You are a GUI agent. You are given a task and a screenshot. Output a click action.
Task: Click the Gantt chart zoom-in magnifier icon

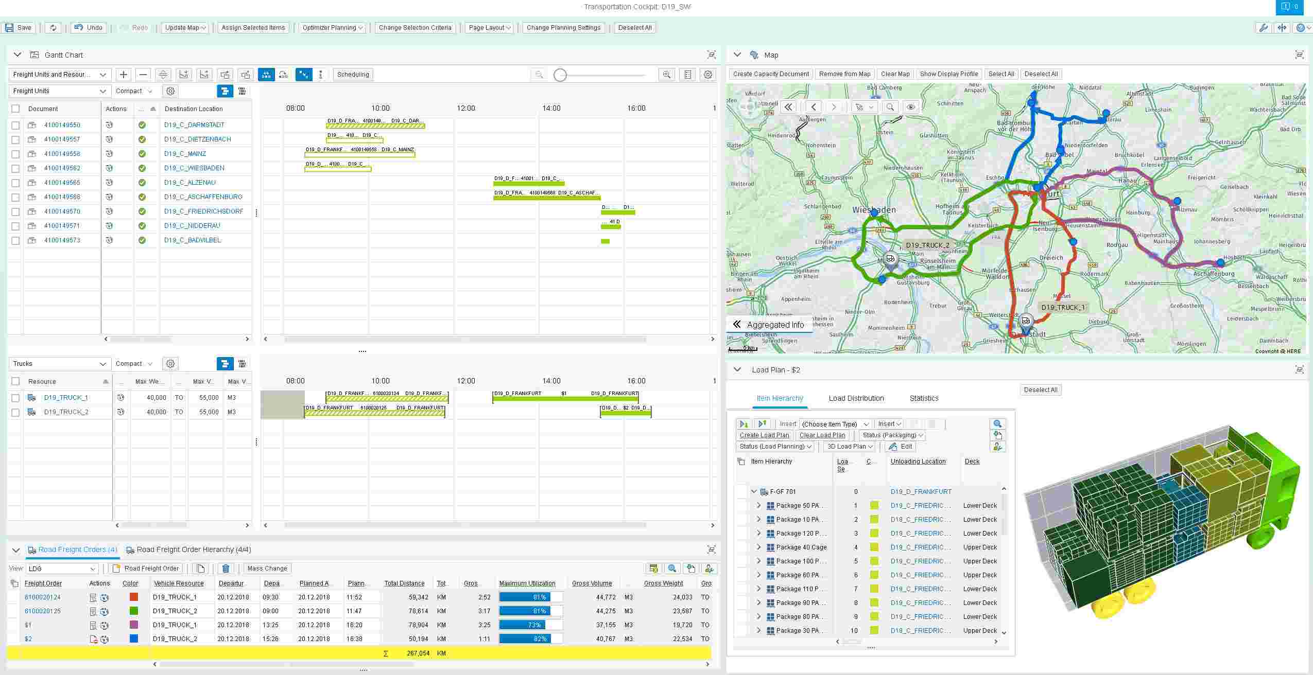666,75
